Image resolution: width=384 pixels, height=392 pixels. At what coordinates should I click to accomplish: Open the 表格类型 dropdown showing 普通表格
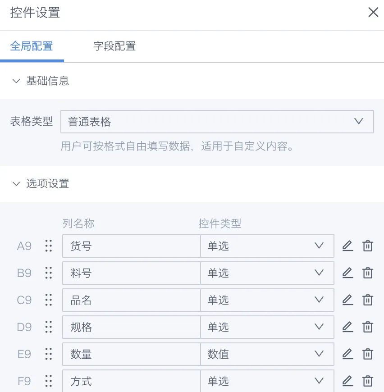click(217, 122)
